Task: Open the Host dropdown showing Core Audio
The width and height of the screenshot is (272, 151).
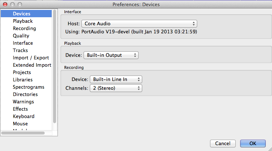Action: tap(139, 24)
